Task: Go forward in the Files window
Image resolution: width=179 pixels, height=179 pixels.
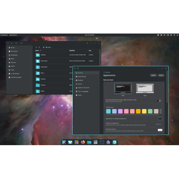Action: tap(39, 47)
